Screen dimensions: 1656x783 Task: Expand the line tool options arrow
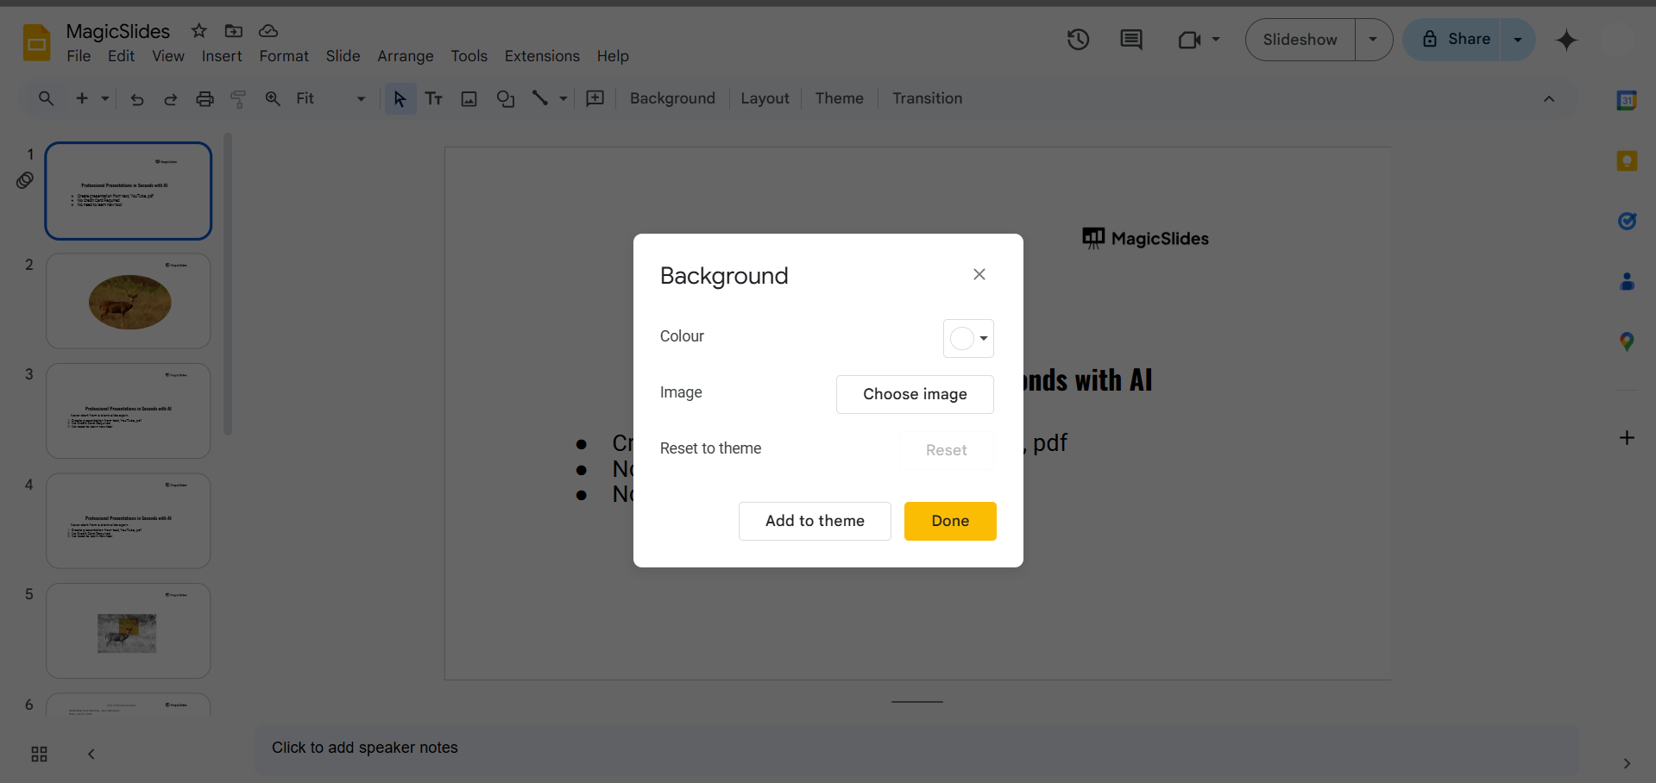[564, 99]
